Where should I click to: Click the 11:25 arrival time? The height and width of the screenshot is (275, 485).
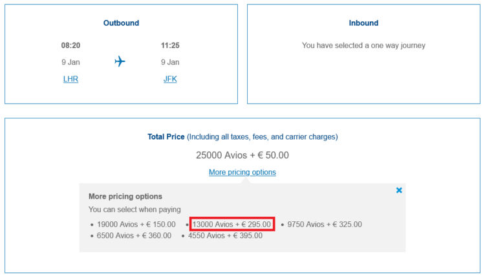[x=170, y=46]
